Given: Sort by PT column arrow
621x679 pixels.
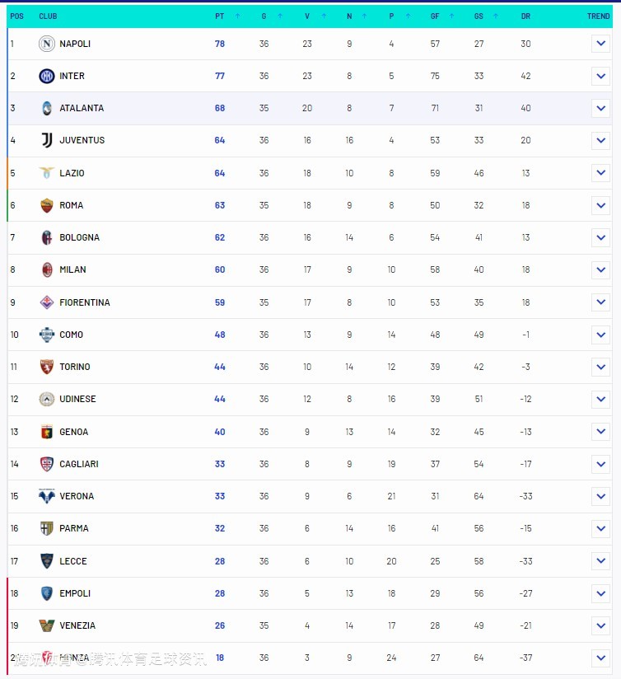Looking at the screenshot, I should click(x=237, y=16).
